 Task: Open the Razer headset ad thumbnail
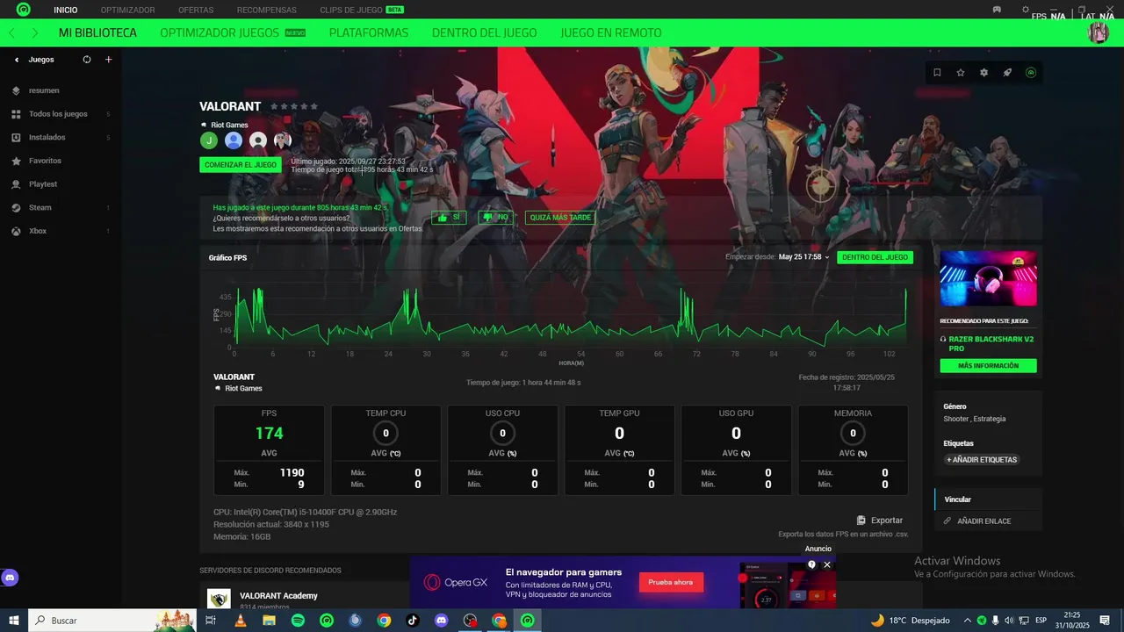click(988, 278)
